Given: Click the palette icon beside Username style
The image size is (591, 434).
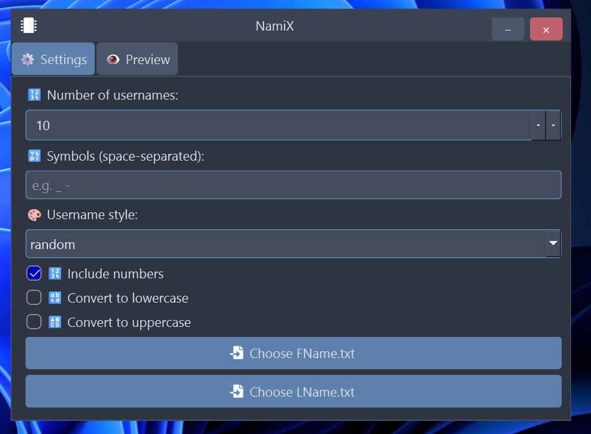Looking at the screenshot, I should (34, 215).
